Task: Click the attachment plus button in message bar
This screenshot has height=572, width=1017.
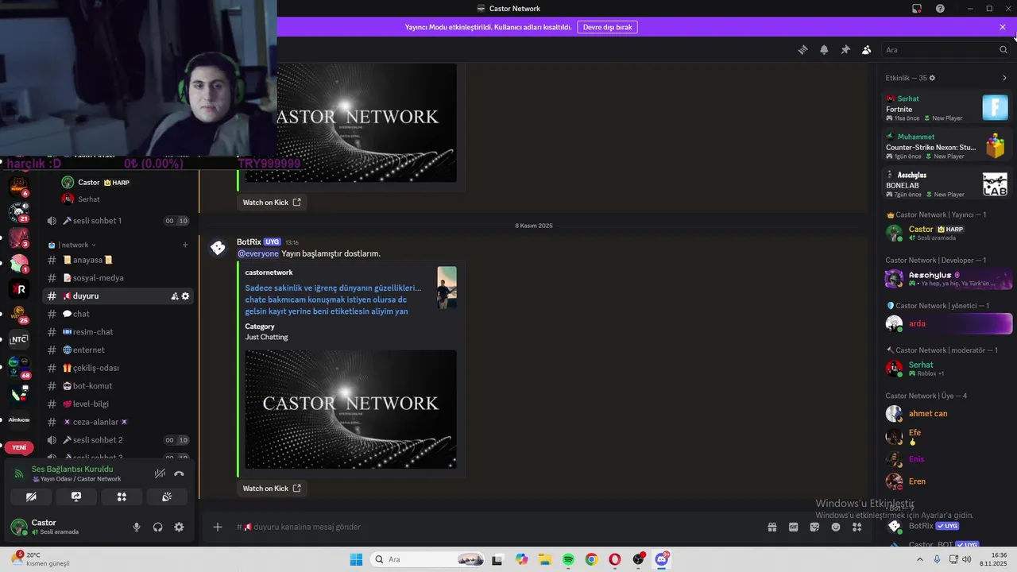Action: [x=217, y=527]
